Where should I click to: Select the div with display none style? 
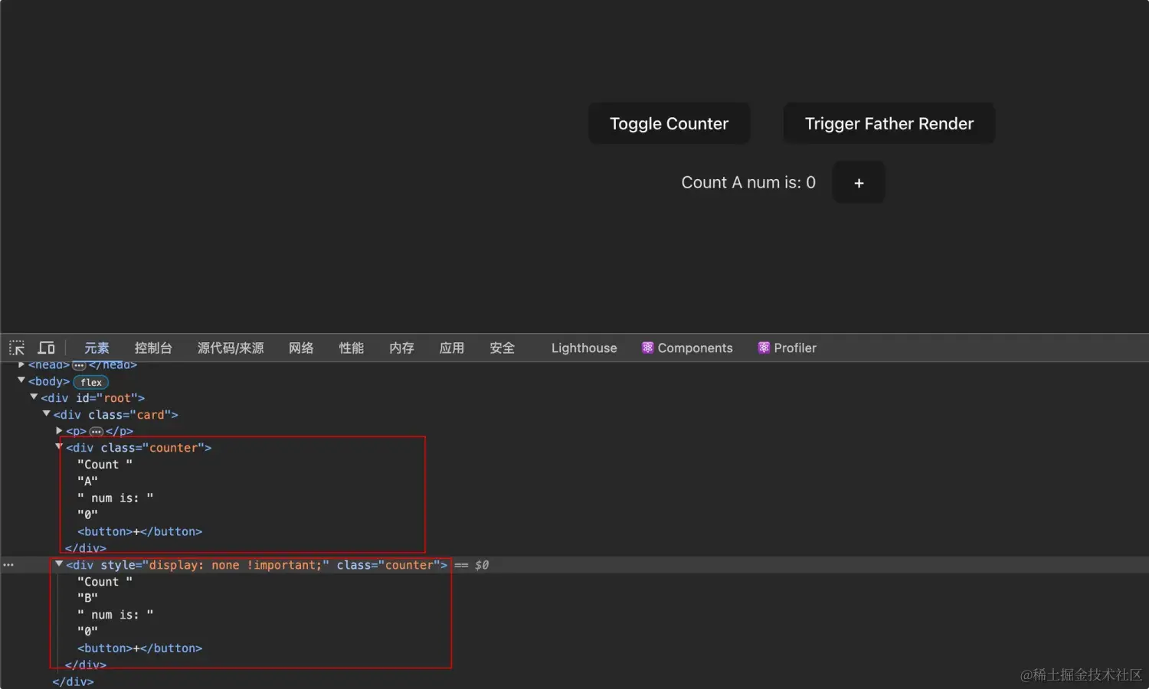click(x=253, y=564)
